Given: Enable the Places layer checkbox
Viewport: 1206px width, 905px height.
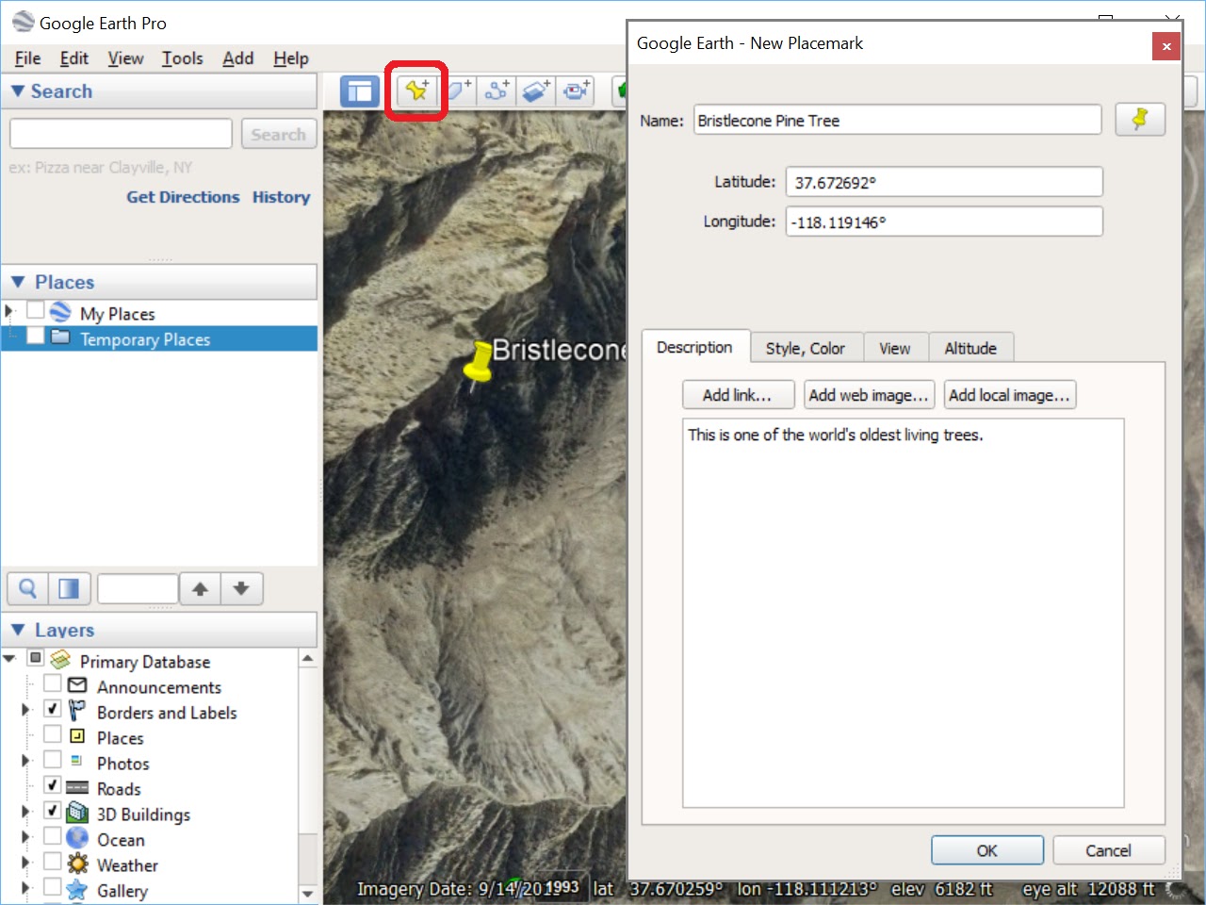Looking at the screenshot, I should (53, 734).
